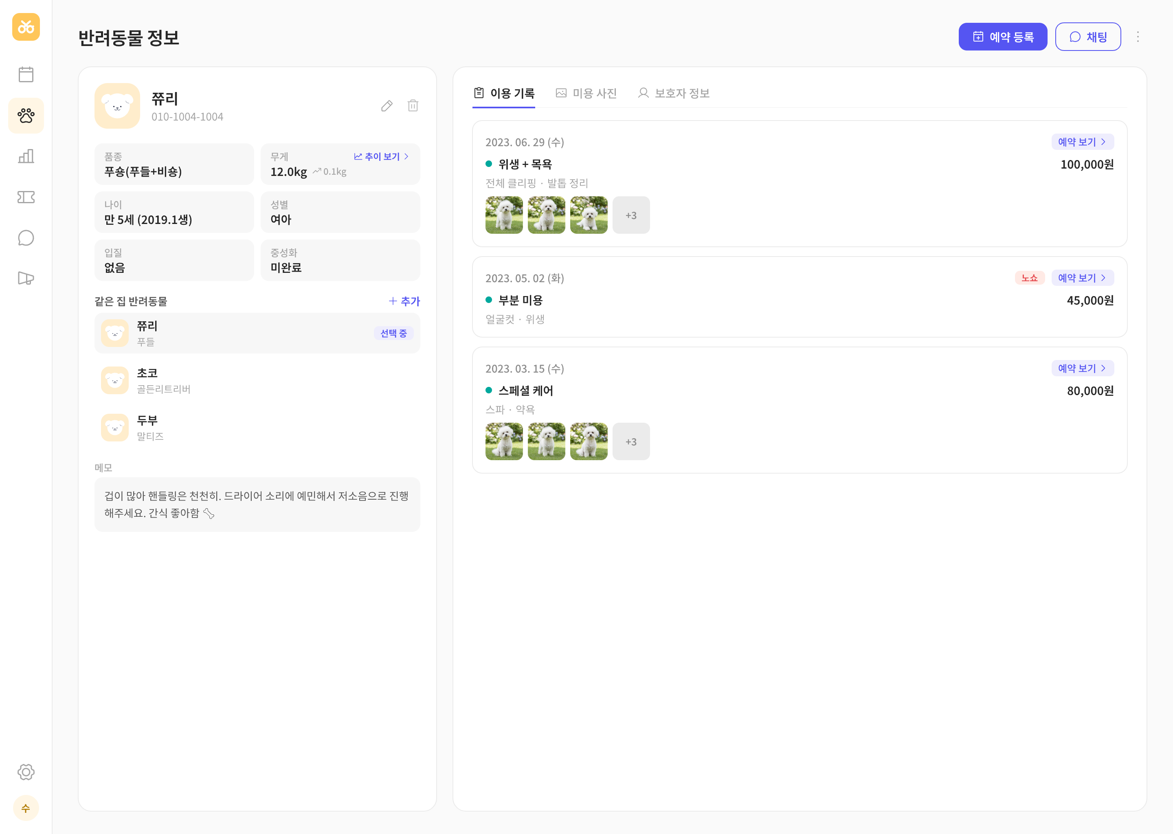The image size is (1173, 834).
Task: Click 선택 중 badge on 쮸리 row
Action: 393,333
